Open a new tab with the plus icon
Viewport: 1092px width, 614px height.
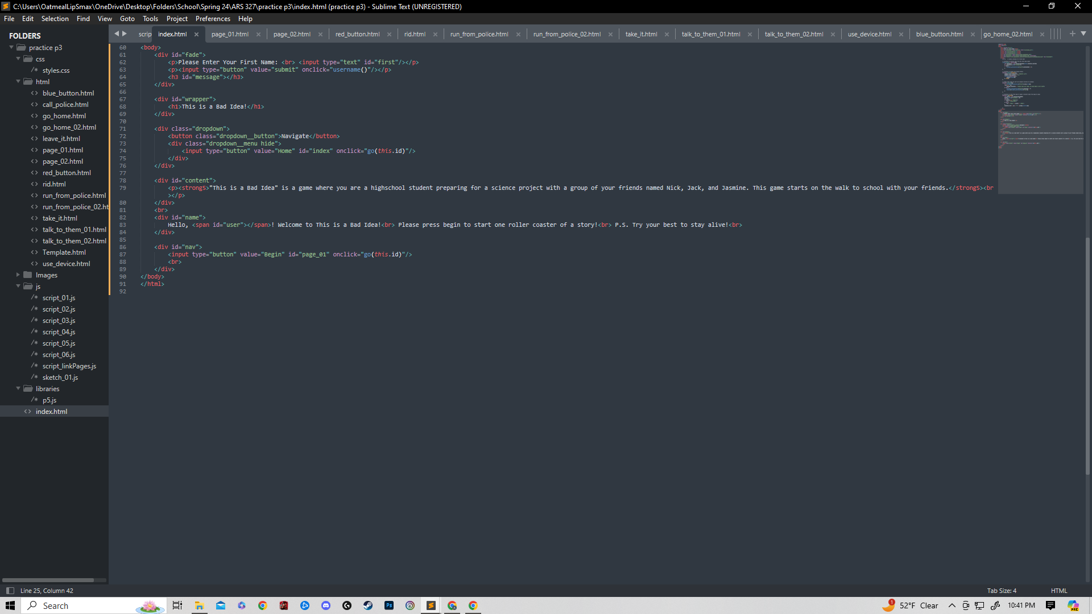[1072, 34]
